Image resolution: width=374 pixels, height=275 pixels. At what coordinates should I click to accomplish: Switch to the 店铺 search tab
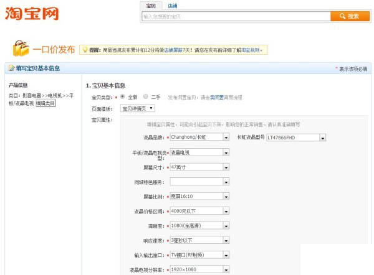tap(172, 6)
